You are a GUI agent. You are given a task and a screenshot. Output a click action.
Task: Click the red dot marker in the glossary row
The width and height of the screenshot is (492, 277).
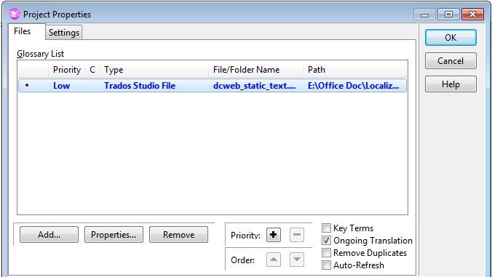pyautogui.click(x=27, y=85)
